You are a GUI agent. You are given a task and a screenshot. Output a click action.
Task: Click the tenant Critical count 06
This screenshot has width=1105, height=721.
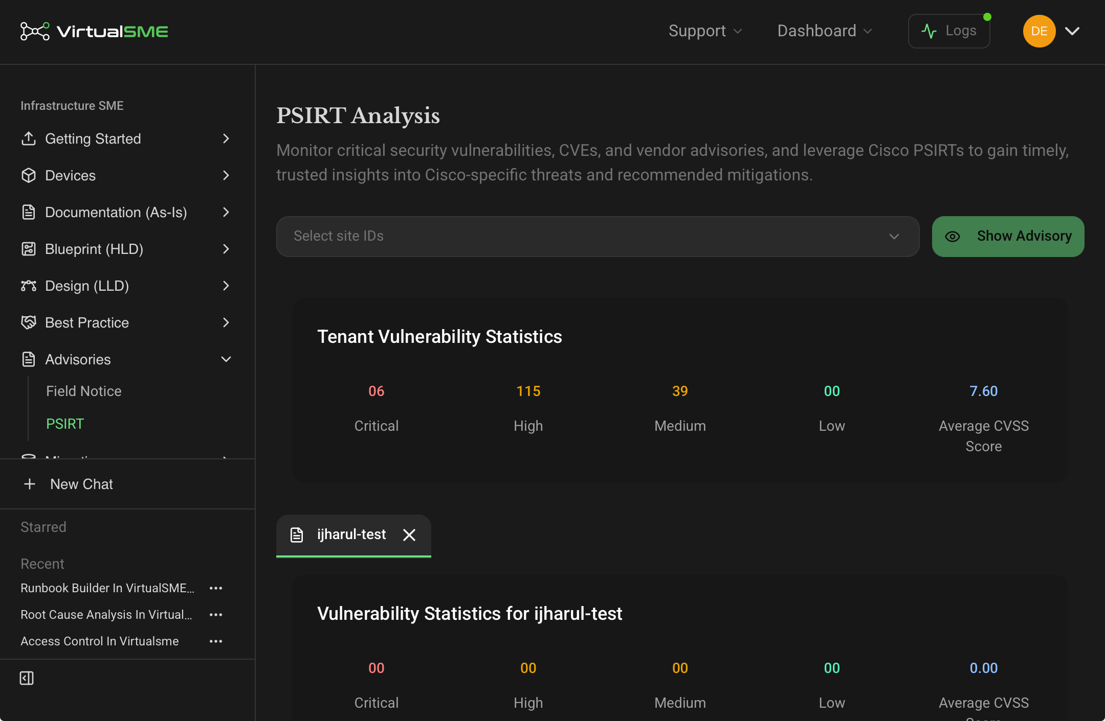377,391
